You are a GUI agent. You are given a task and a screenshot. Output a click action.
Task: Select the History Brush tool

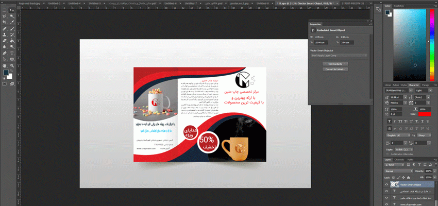pos(12,35)
